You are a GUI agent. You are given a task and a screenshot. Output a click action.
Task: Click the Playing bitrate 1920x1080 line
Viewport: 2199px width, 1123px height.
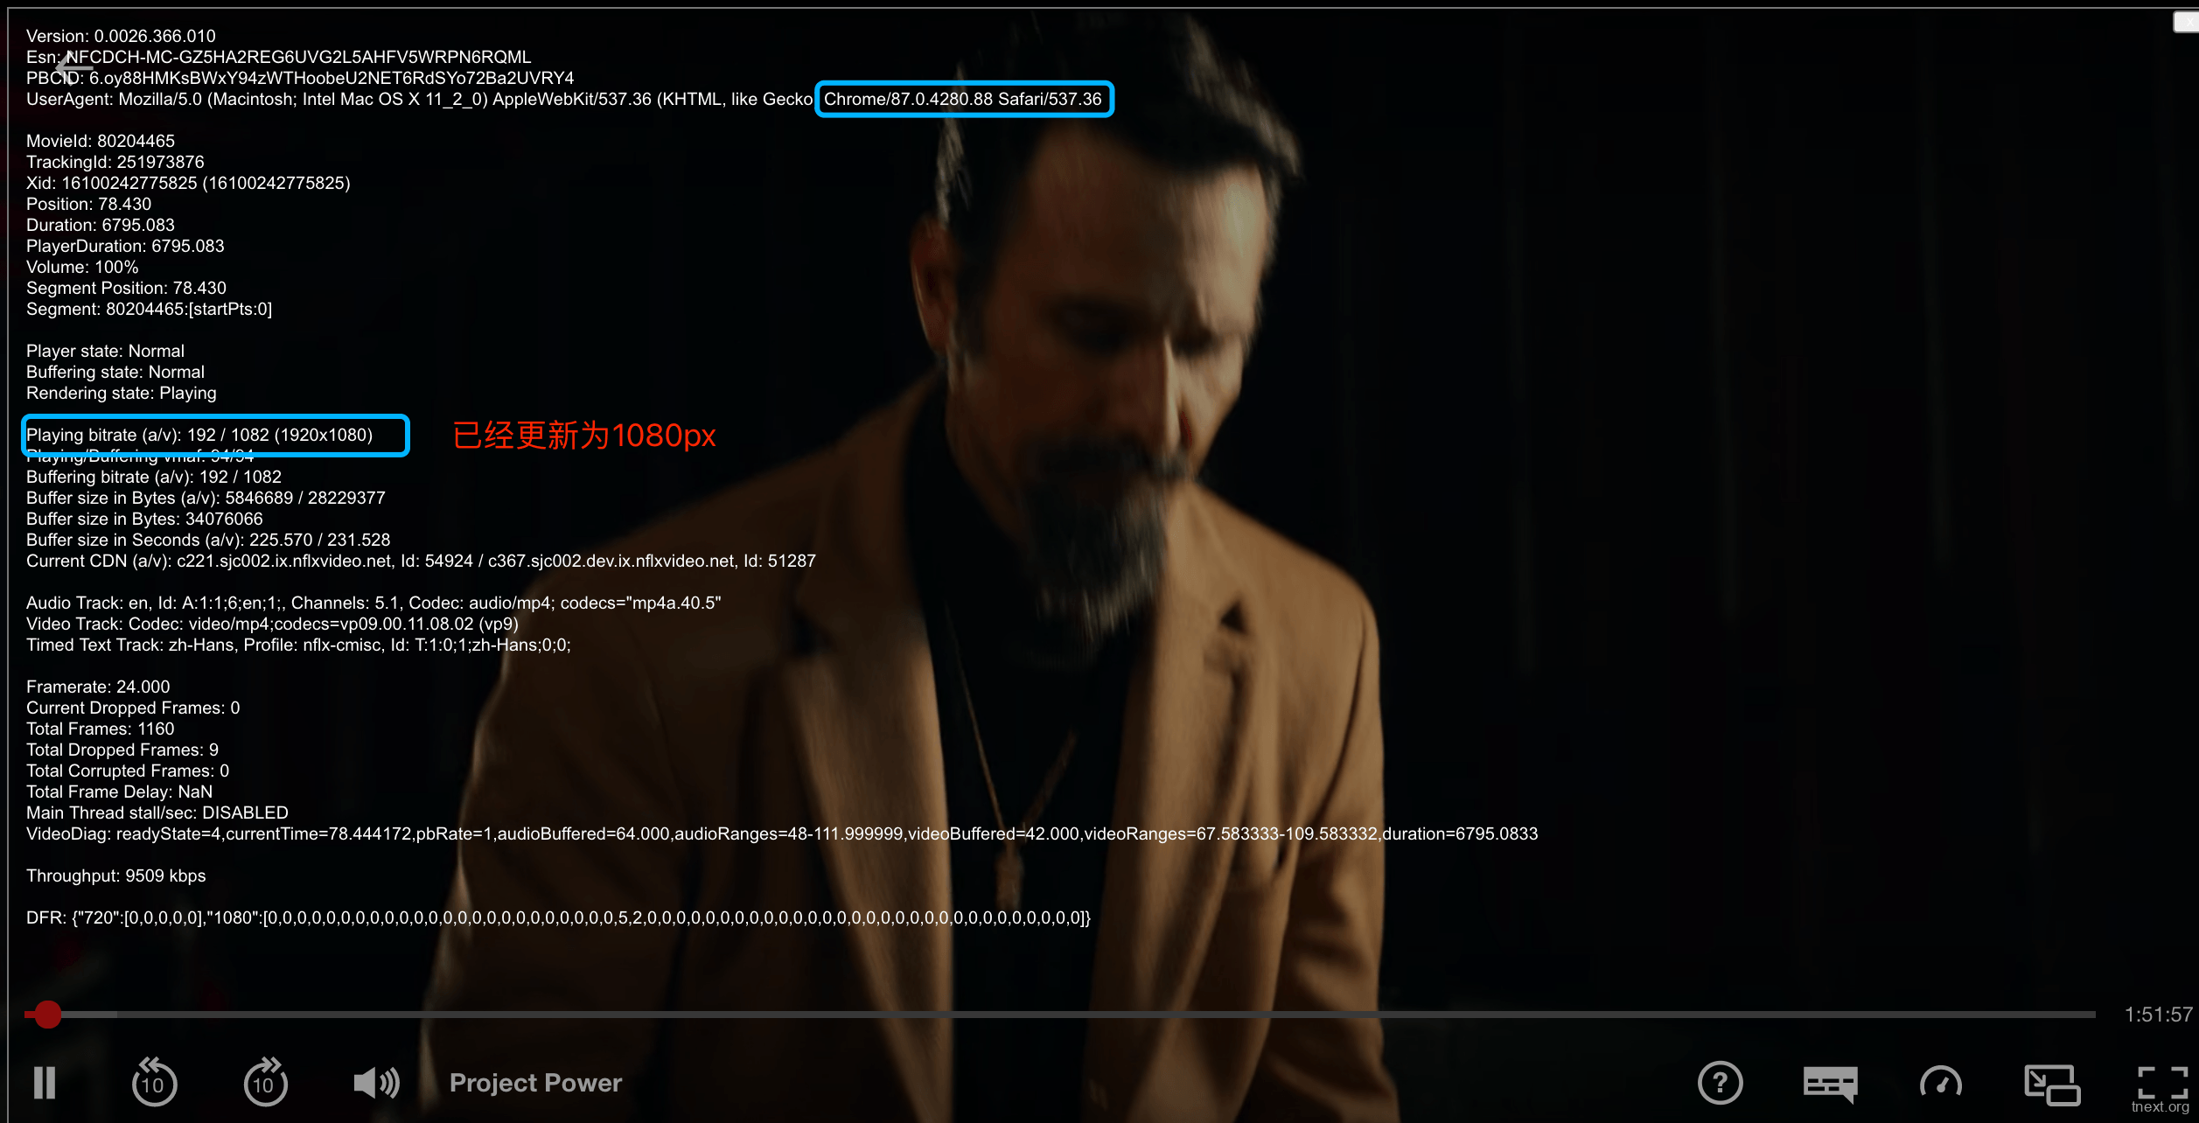[x=199, y=435]
